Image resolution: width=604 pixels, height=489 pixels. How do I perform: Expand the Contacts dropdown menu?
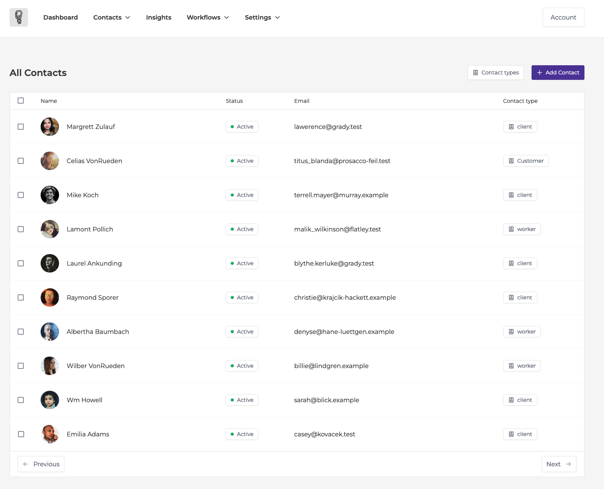(x=112, y=17)
